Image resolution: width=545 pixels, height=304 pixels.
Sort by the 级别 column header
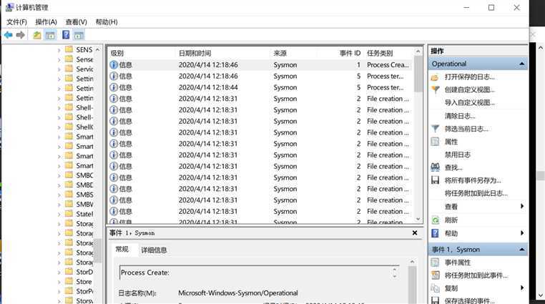click(142, 53)
